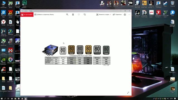Open Task View on the taskbar

click(x=8, y=99)
